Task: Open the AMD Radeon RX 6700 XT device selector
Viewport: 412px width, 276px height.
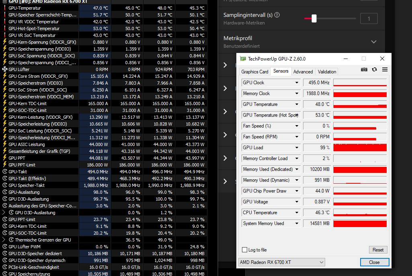Action: (x=282, y=262)
